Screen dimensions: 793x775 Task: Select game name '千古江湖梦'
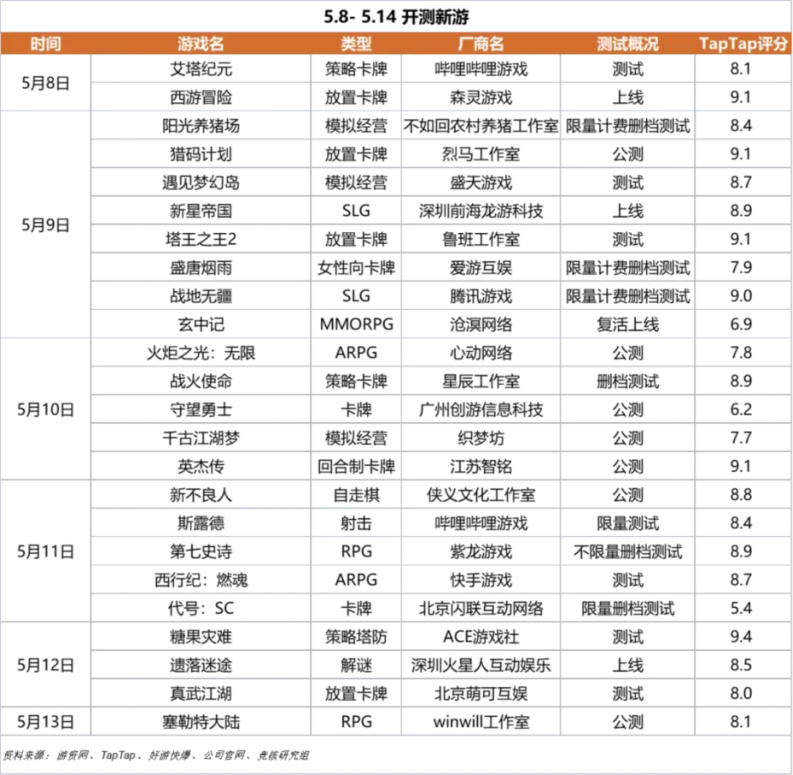tap(200, 438)
